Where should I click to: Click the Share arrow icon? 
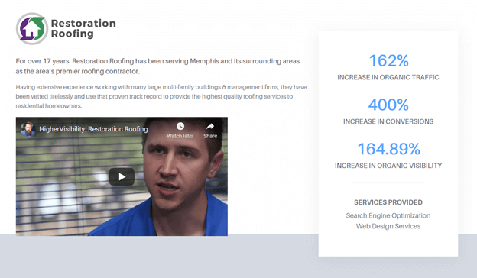[x=210, y=126]
